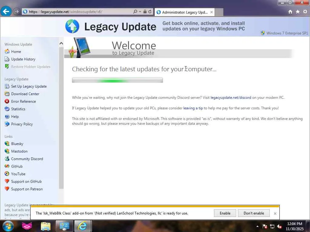The height and width of the screenshot is (232, 310).
Task: Click the Set Up Legacy Update icon
Action: point(7,86)
